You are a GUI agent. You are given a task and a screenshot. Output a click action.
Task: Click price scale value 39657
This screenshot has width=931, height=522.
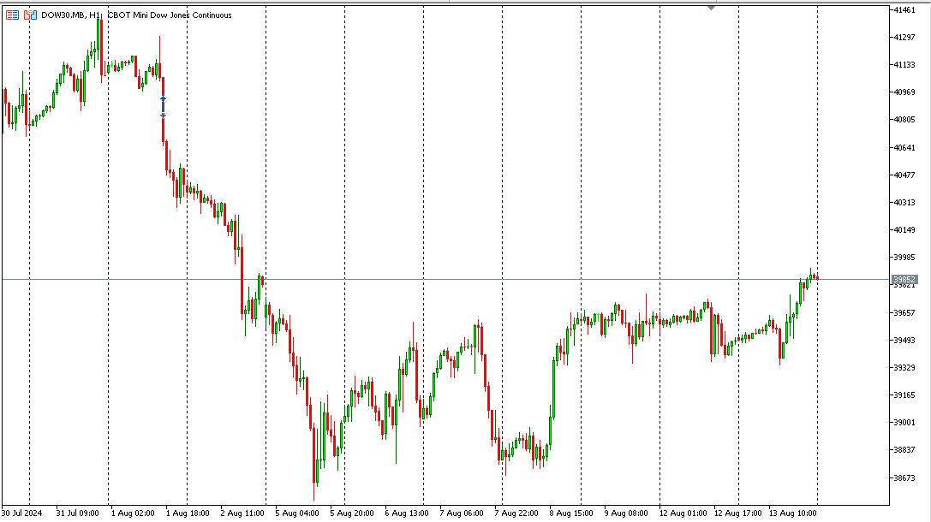click(904, 312)
